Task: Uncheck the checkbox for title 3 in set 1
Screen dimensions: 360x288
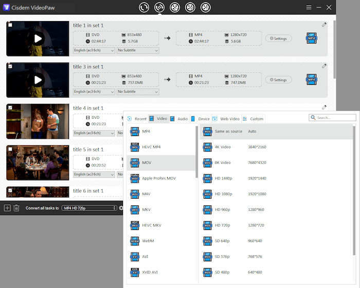Action: point(11,66)
